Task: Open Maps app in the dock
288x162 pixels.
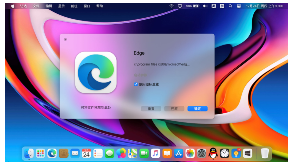Action: click(132, 153)
